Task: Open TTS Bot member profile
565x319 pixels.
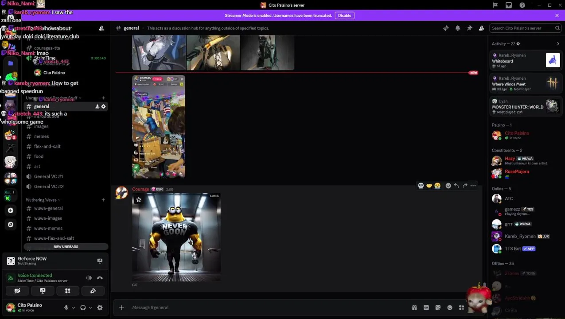Action: coord(526,249)
